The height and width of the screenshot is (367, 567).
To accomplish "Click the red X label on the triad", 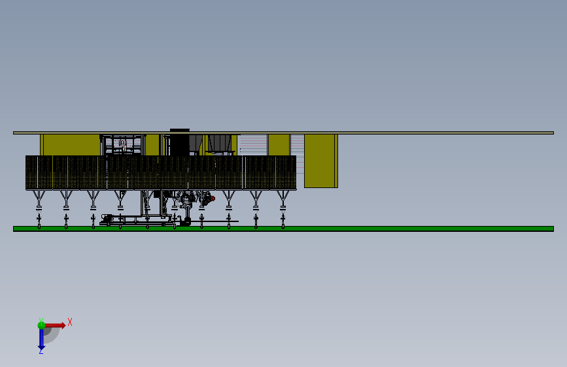I will [x=70, y=322].
